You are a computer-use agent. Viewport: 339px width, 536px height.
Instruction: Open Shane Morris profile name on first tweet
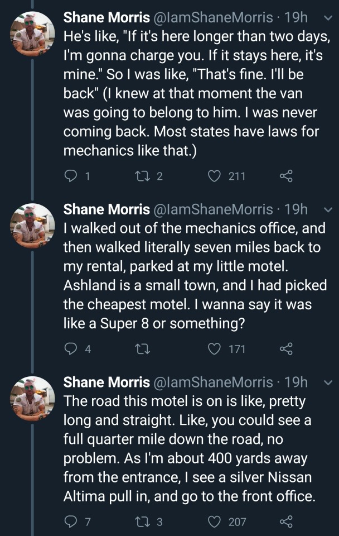(106, 17)
